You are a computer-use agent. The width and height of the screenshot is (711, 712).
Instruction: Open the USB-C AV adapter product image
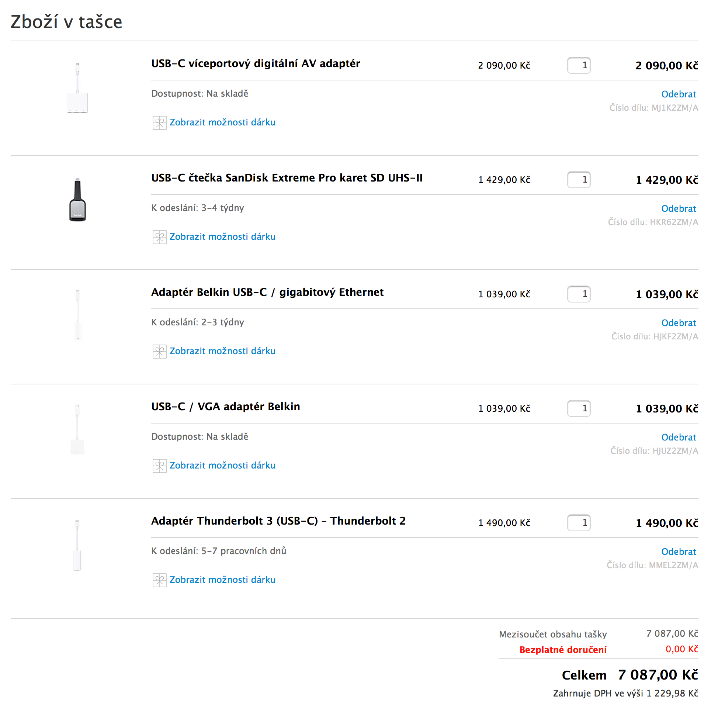coord(77,88)
